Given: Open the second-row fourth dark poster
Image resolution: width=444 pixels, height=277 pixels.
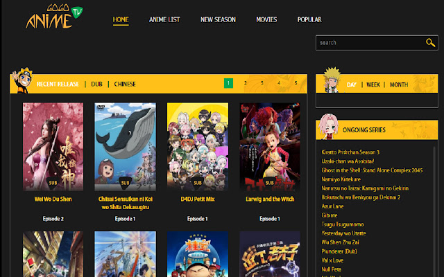Looking at the screenshot, I should click(x=270, y=254).
